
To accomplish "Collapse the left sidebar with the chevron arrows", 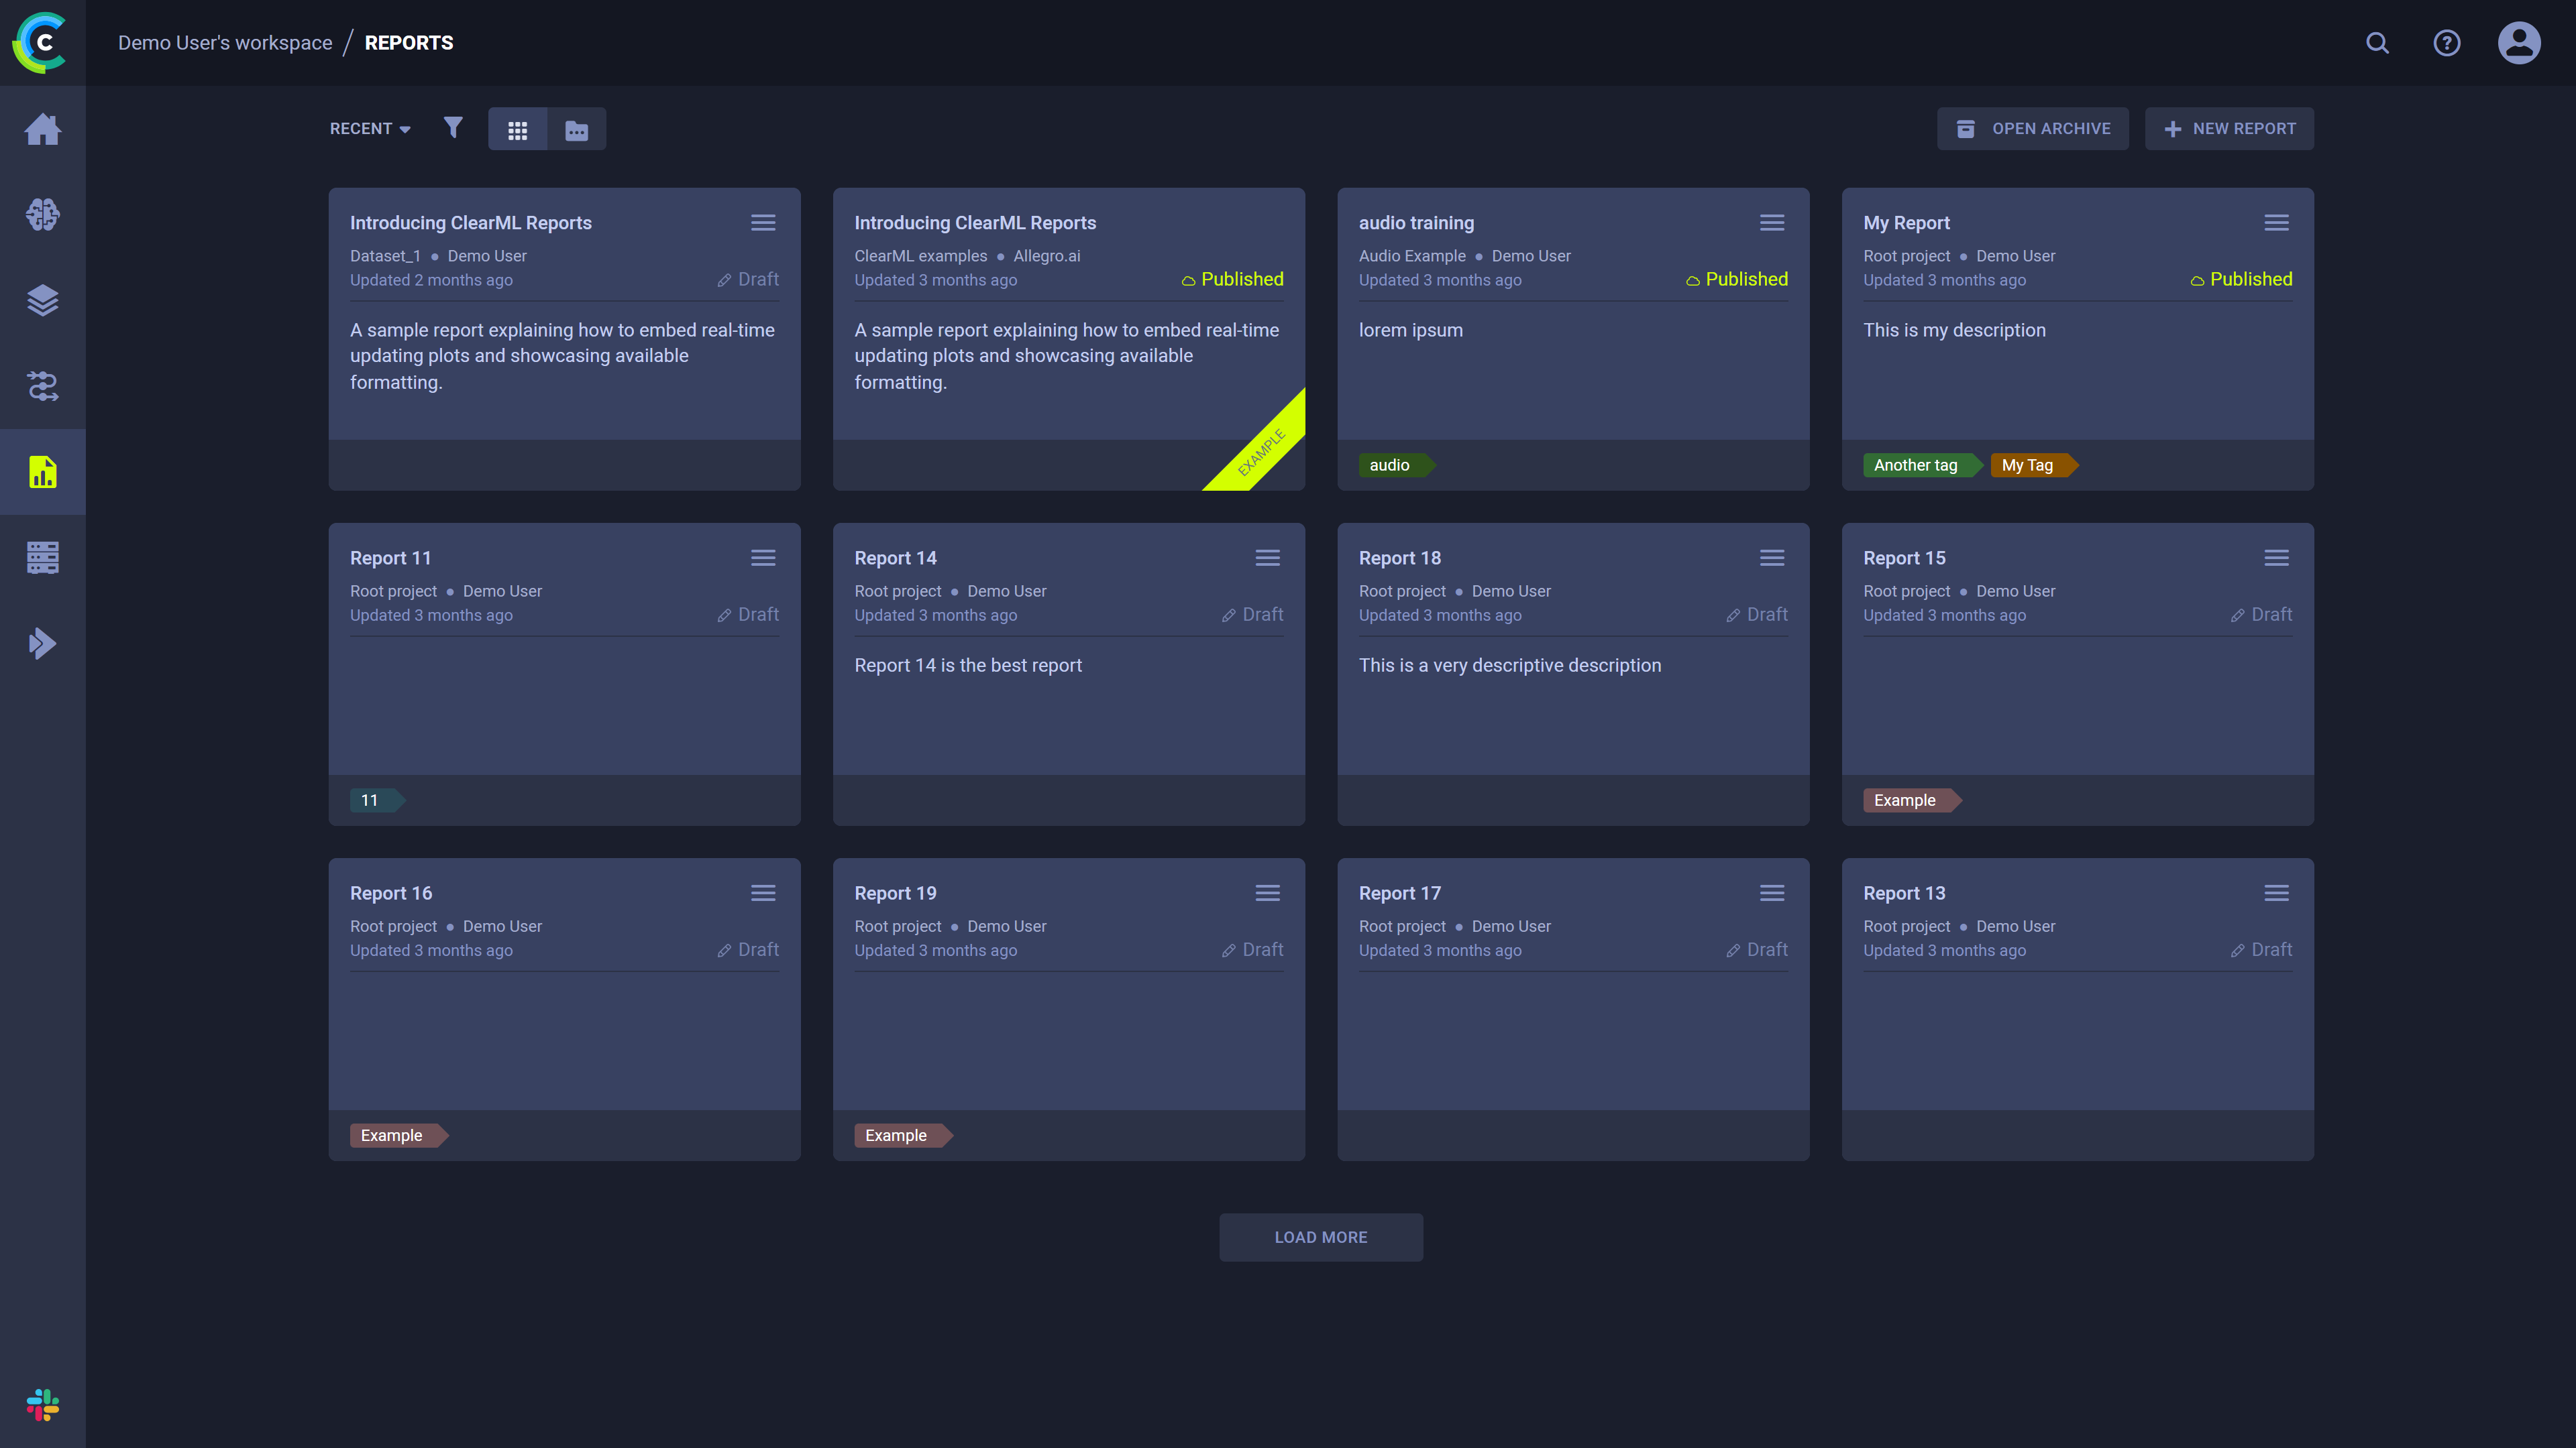I will click(x=43, y=643).
